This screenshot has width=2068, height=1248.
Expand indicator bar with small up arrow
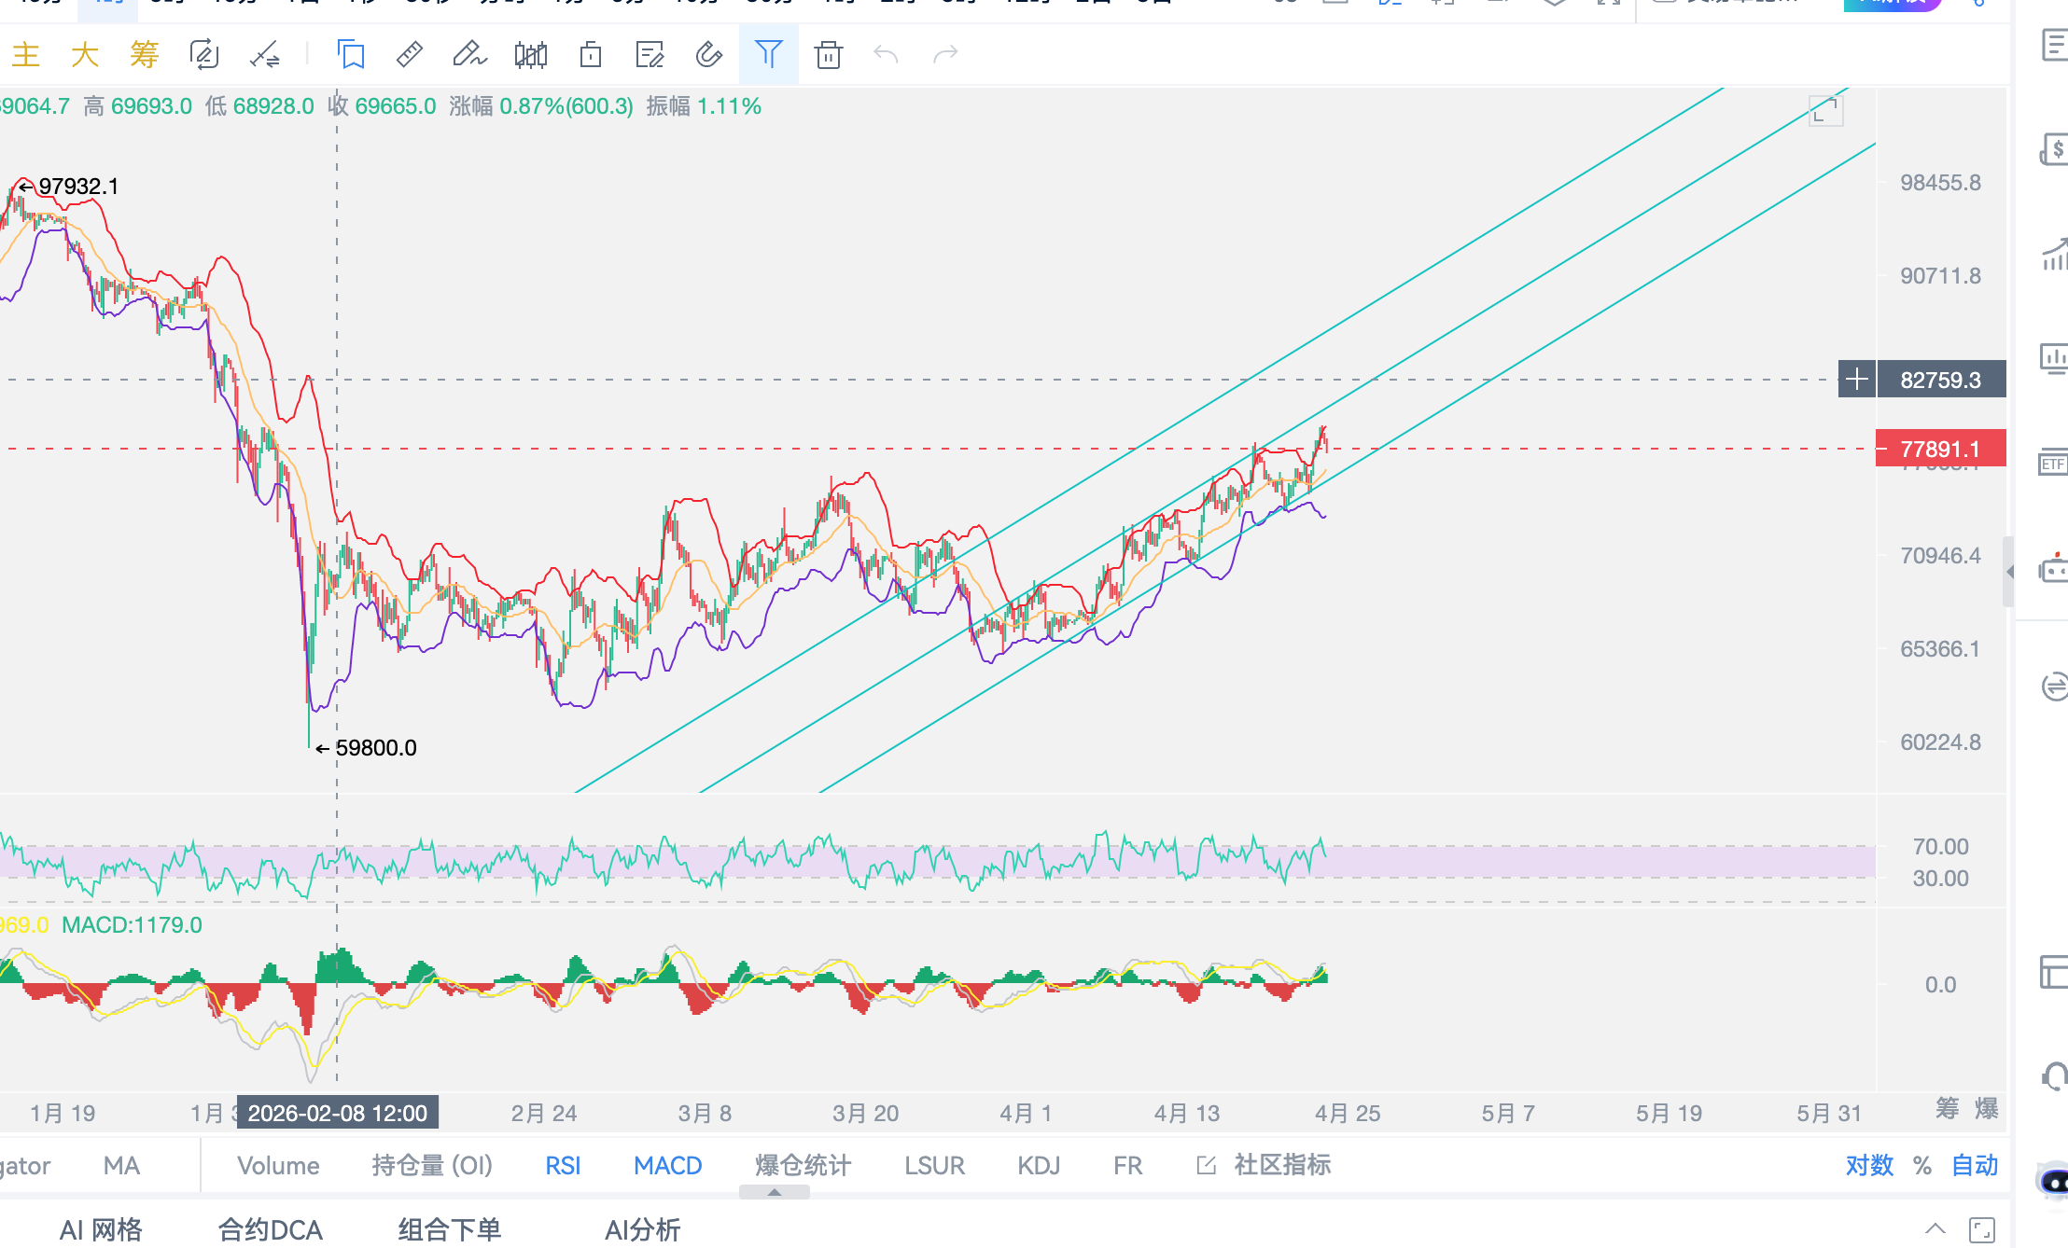(x=774, y=1192)
